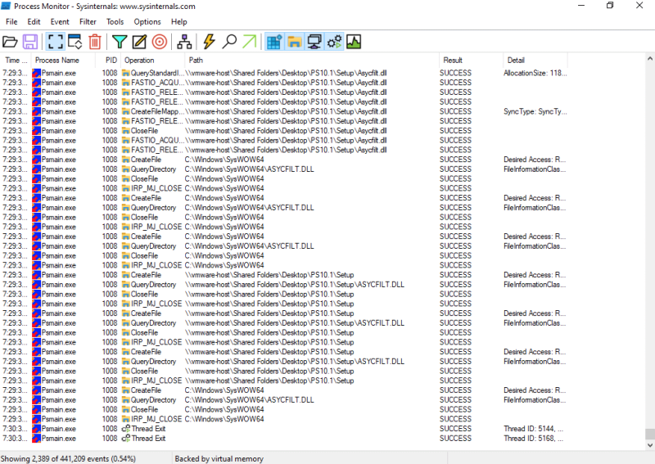Open the Filter dialog via the funnel icon

tap(120, 42)
